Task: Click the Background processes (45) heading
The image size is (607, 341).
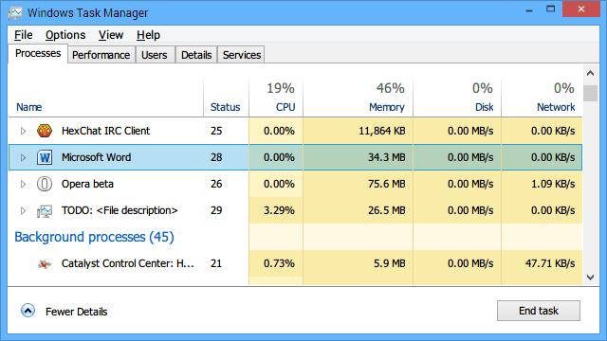Action: [94, 237]
